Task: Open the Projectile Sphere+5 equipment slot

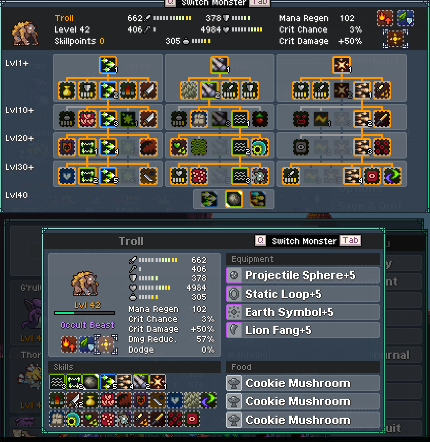Action: coord(303,276)
